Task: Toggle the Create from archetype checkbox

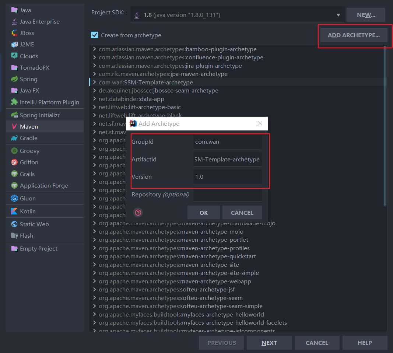Action: coord(95,35)
